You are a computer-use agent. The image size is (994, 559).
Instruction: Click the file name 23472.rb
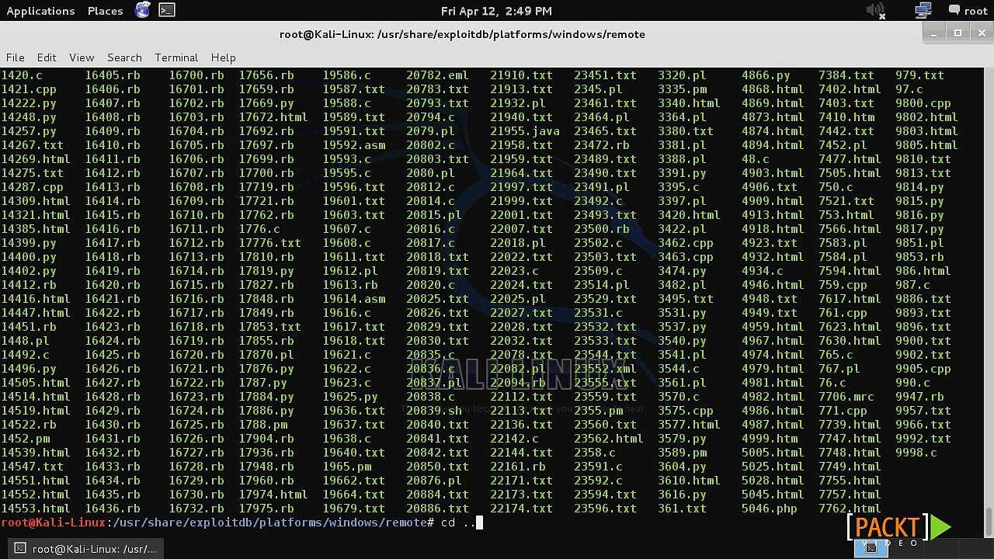pyautogui.click(x=602, y=145)
